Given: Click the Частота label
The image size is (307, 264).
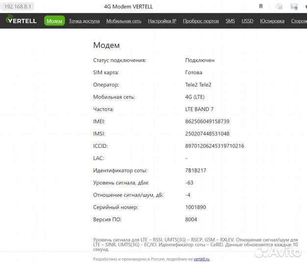Looking at the screenshot, I should (x=103, y=110).
